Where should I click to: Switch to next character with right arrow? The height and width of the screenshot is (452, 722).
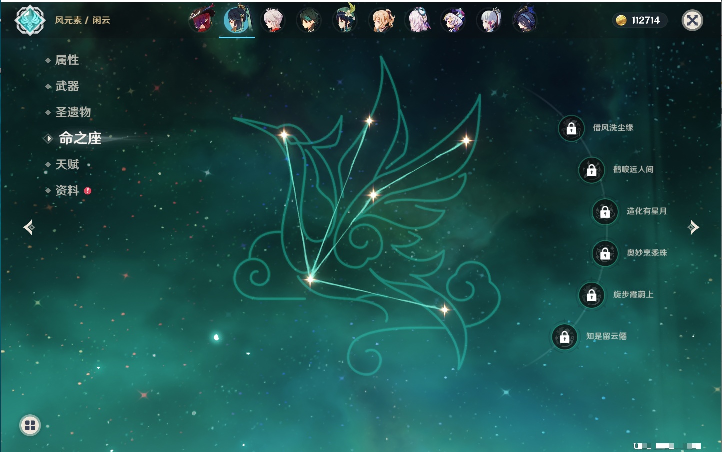point(693,227)
